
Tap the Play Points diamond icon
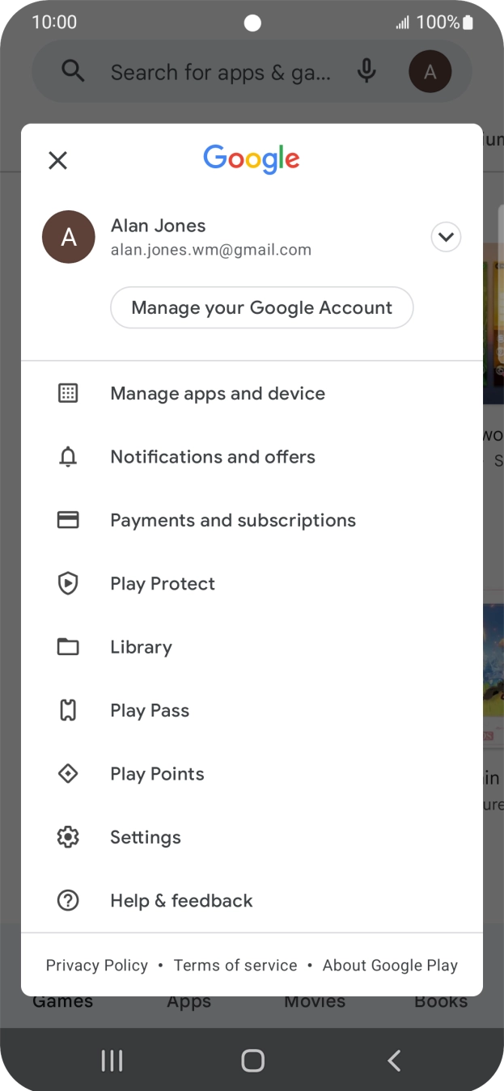point(68,774)
